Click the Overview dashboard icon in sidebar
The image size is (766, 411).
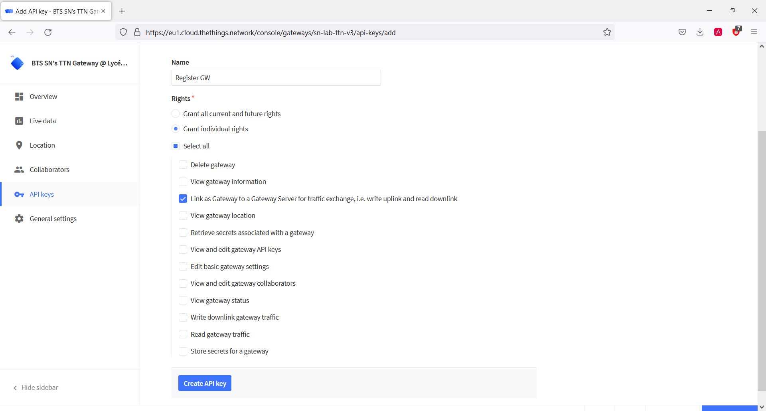[x=19, y=97]
